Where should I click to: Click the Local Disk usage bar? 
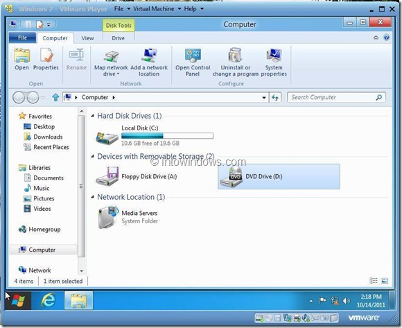(167, 136)
